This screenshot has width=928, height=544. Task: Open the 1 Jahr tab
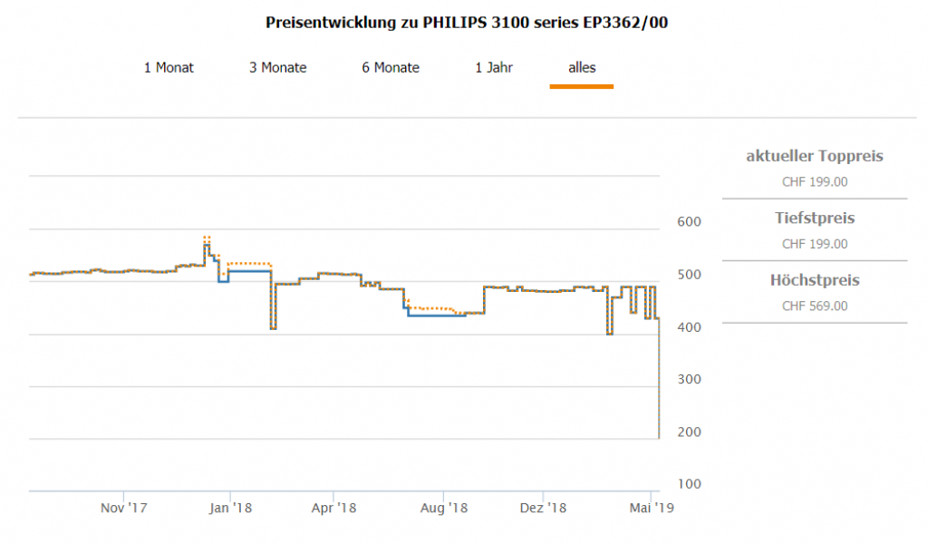493,67
